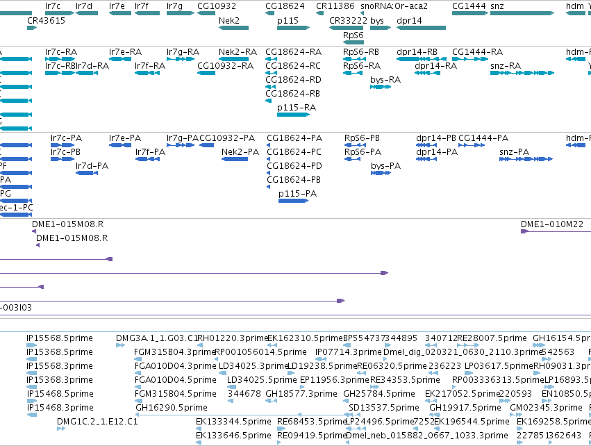Click the CG10932-RA transcript label

pos(226,65)
